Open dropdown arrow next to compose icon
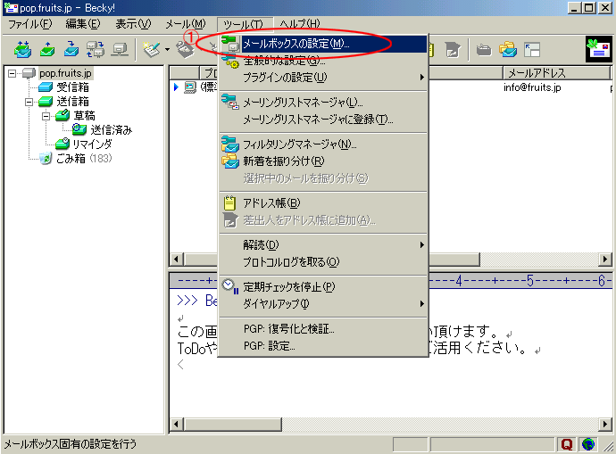This screenshot has height=454, width=616. click(166, 50)
